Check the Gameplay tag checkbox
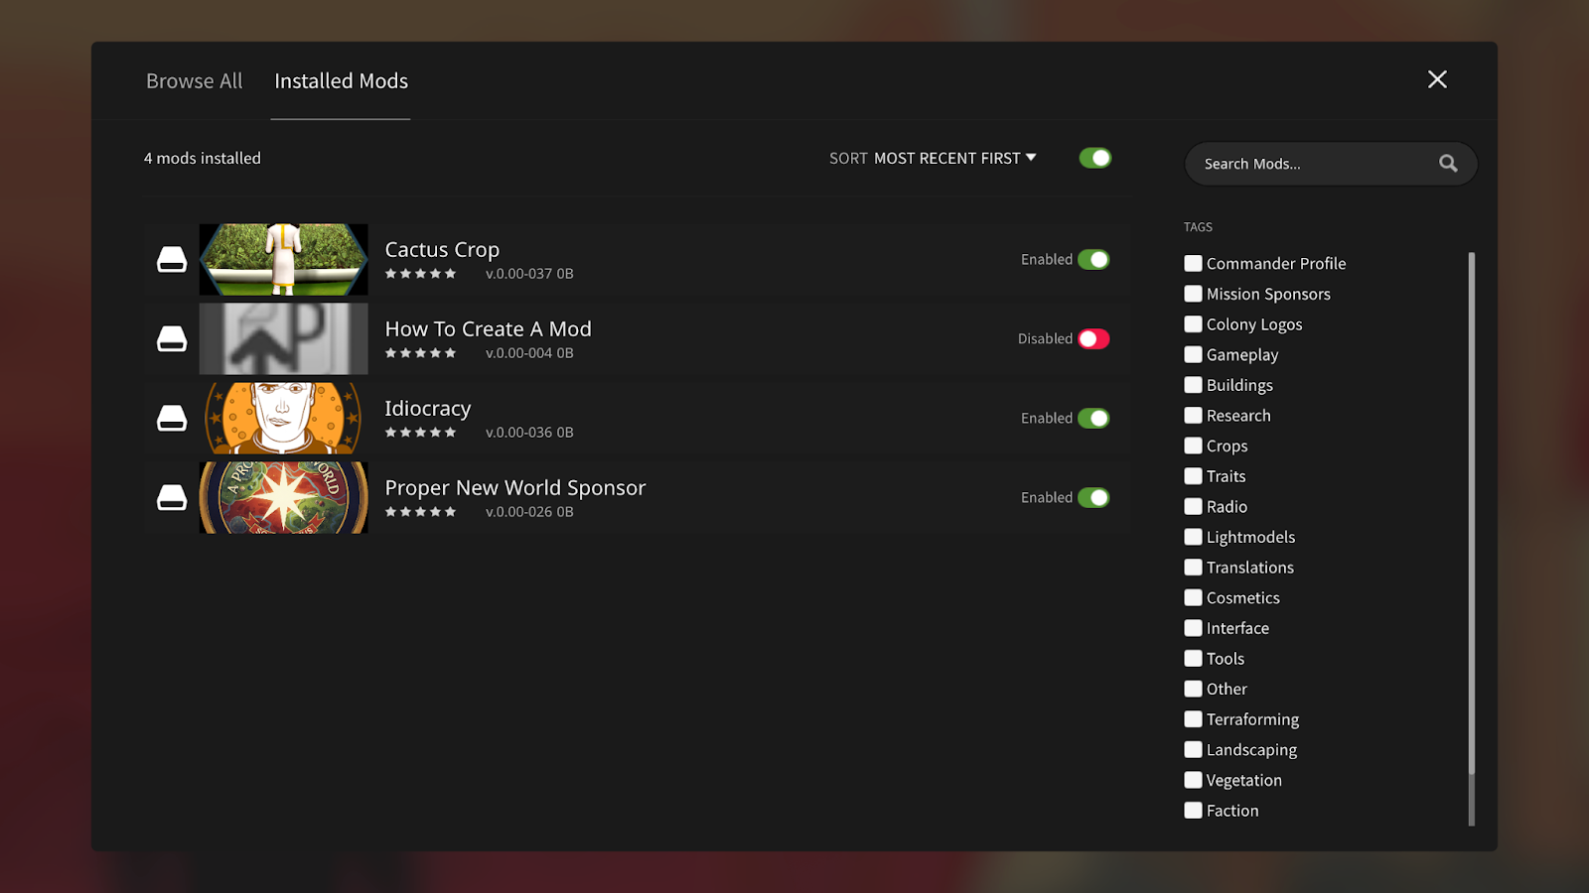This screenshot has width=1589, height=893. point(1194,355)
